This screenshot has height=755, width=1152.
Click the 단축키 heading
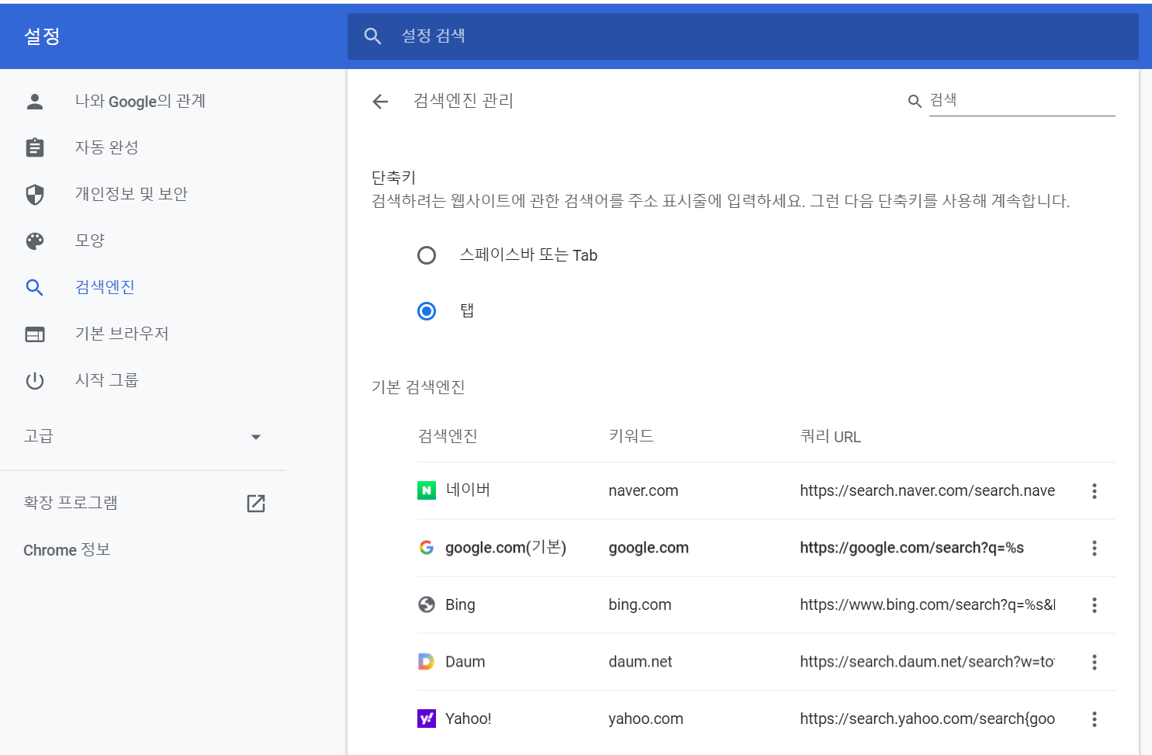(x=394, y=178)
